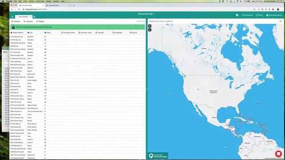Open the Edit menu in the menu bar
This screenshot has height=160, width=285.
20,1
